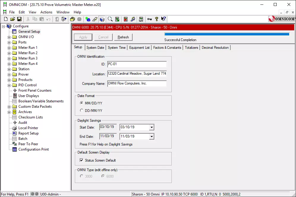296x197 pixels.
Task: Open the Window menu
Action: (63, 12)
